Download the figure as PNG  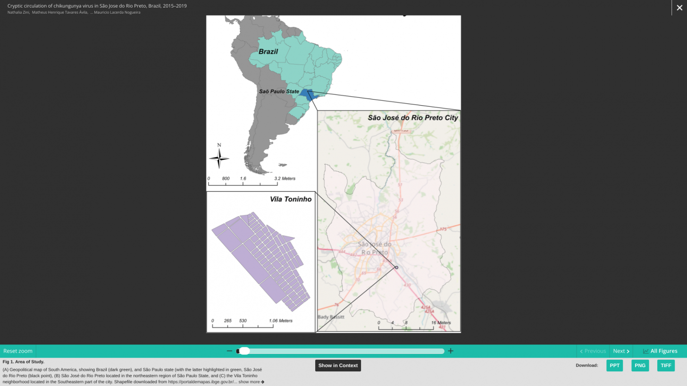pos(640,366)
